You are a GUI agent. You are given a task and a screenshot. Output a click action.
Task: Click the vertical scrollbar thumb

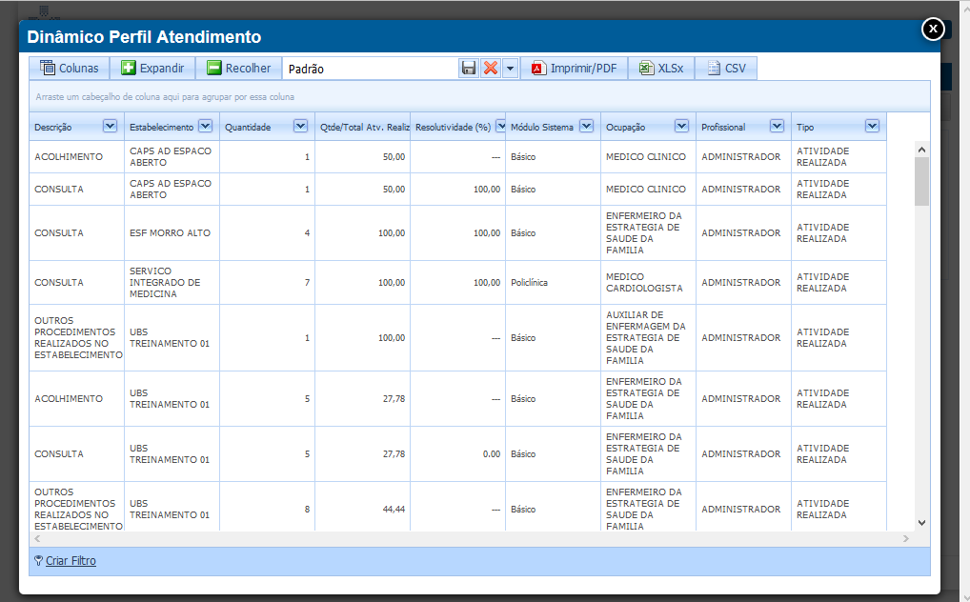click(921, 181)
